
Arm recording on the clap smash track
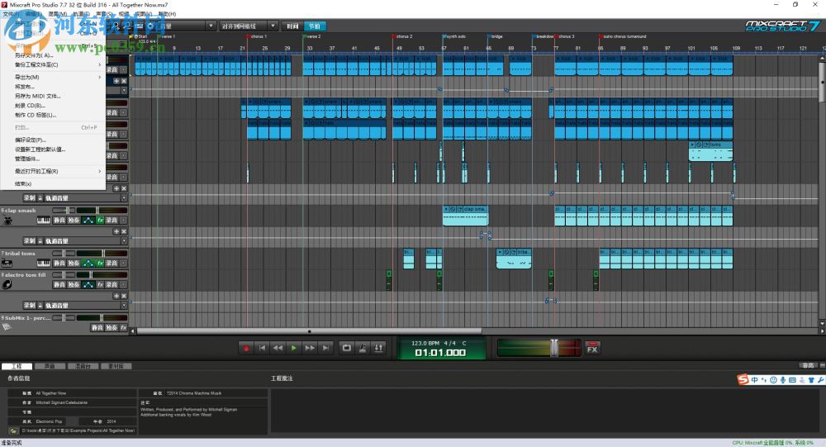click(112, 221)
